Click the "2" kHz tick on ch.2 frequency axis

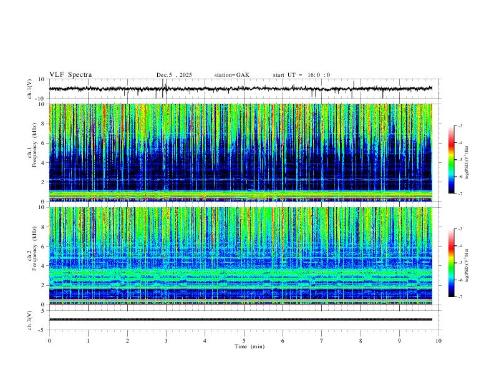pos(44,285)
